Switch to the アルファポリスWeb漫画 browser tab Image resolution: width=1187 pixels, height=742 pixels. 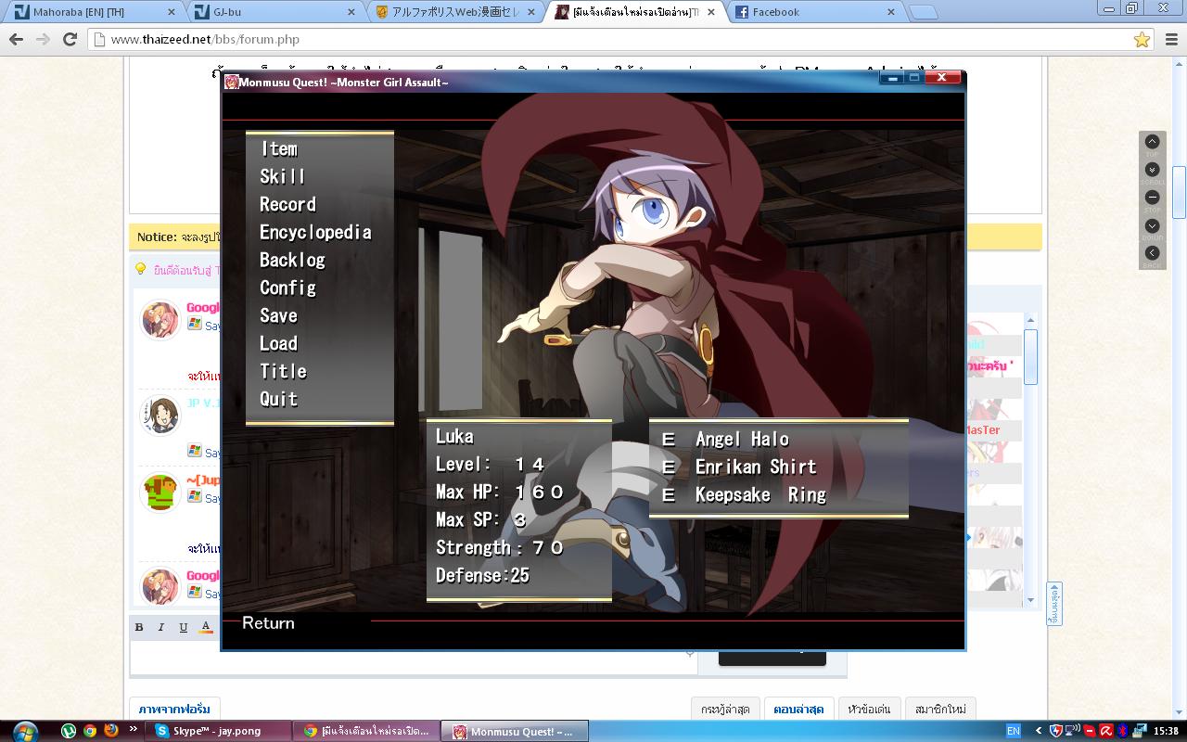[x=454, y=12]
